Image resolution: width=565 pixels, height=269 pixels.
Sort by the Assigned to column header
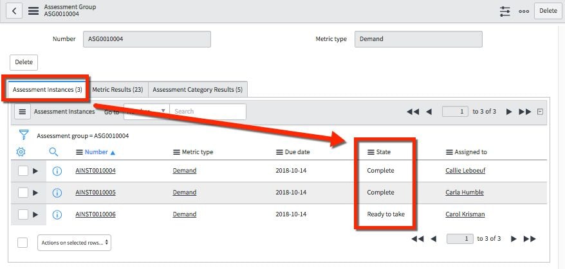click(470, 152)
